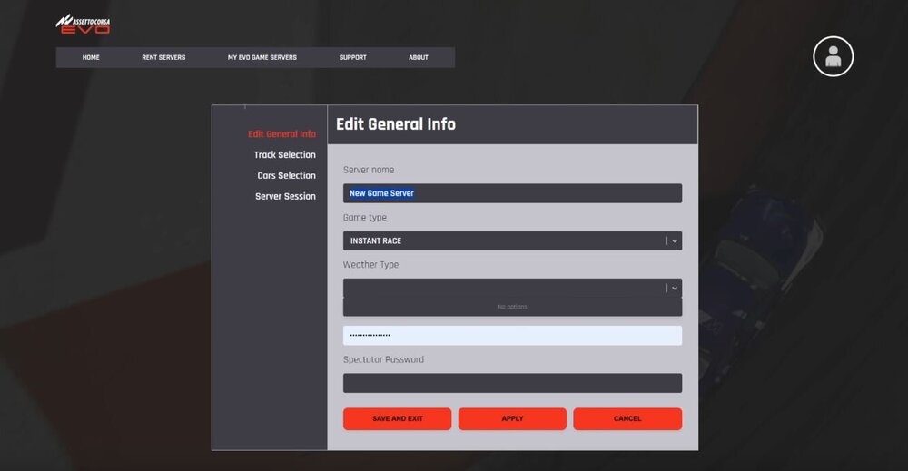This screenshot has width=908, height=471.
Task: Click the Server name input field
Action: click(512, 193)
